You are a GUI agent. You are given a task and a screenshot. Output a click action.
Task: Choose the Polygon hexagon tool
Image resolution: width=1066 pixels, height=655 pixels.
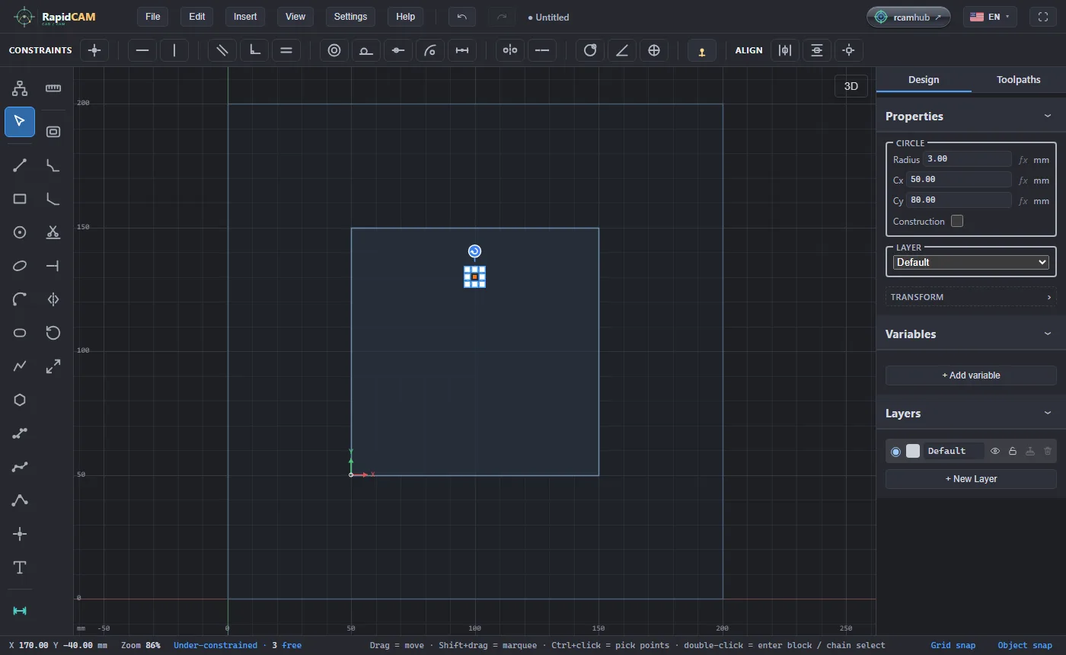pos(20,400)
